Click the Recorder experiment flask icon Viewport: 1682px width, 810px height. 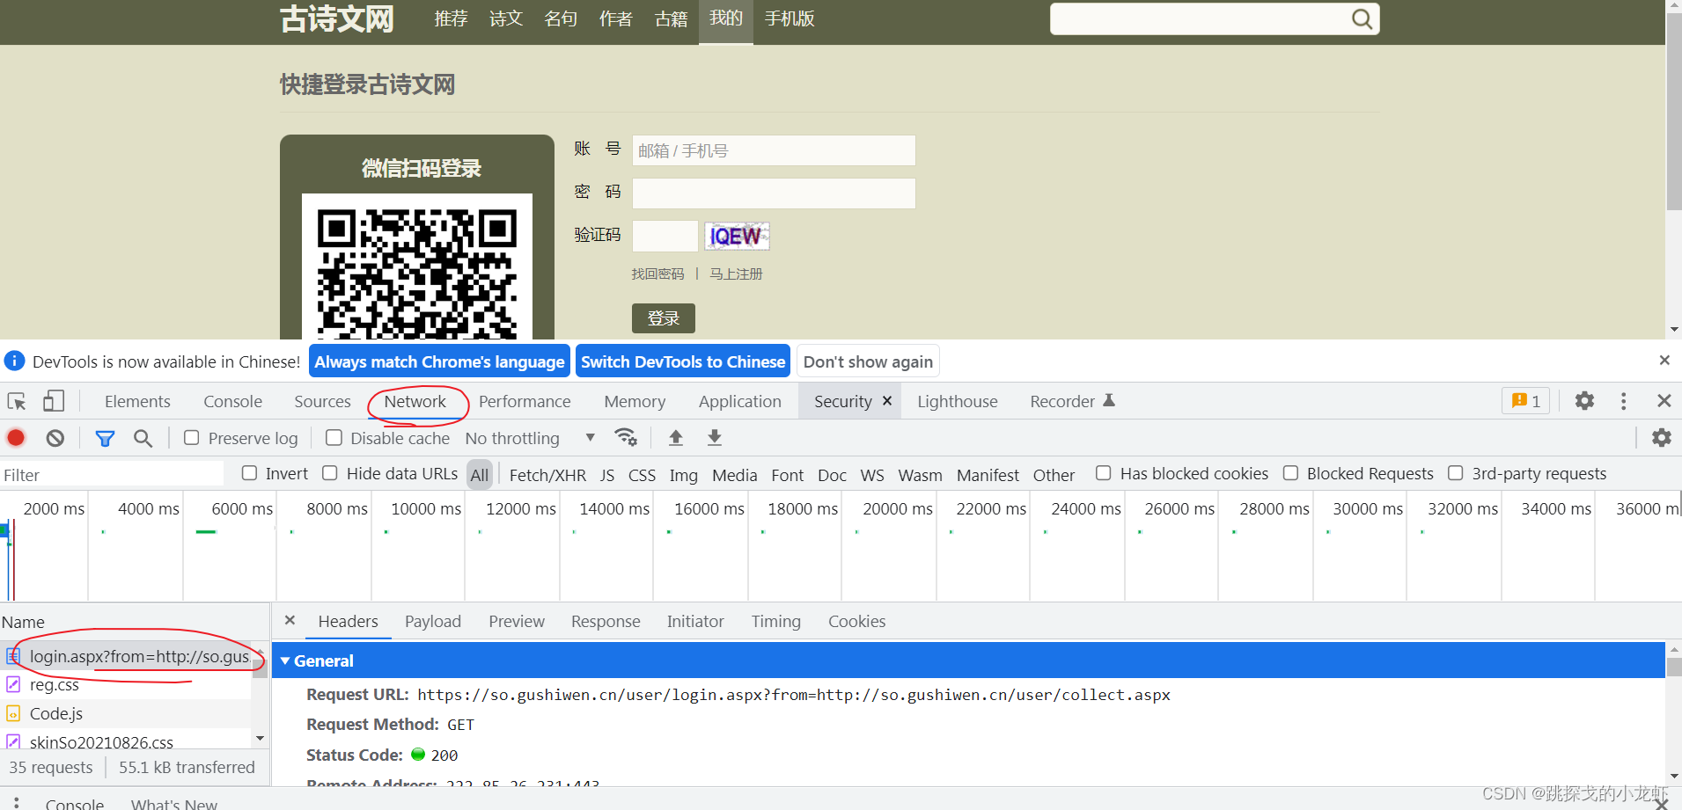(1109, 401)
